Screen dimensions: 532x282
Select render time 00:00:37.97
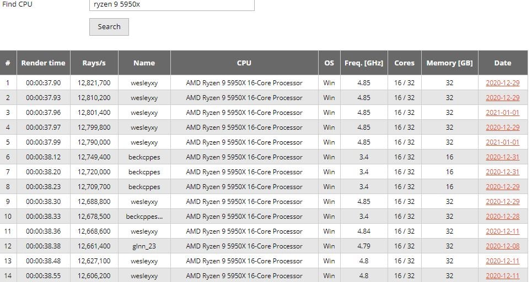pos(43,128)
